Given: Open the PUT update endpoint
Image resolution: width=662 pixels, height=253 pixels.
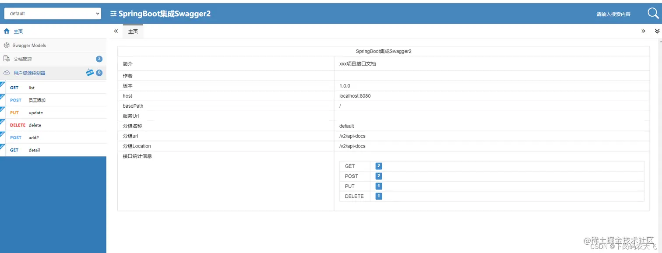Looking at the screenshot, I should point(53,112).
